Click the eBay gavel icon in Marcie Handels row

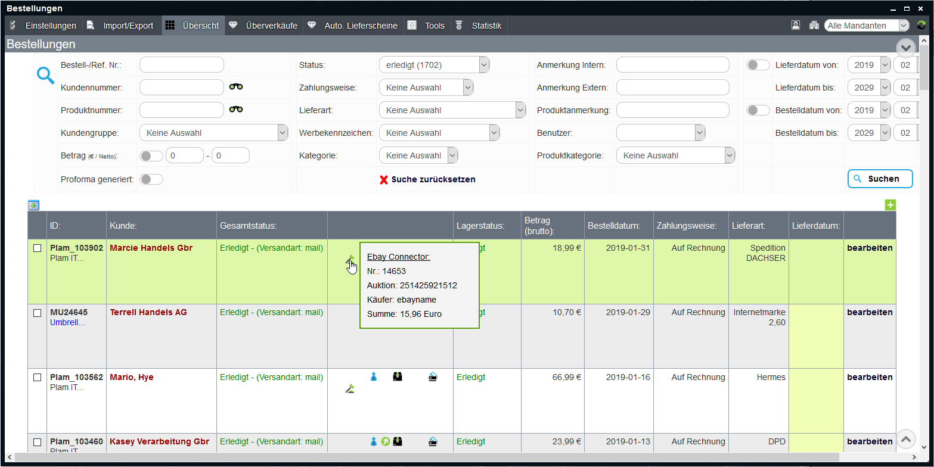click(350, 259)
